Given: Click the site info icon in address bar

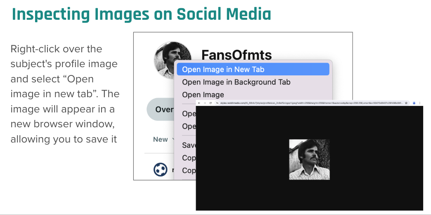Looking at the screenshot, I should click(217, 103).
